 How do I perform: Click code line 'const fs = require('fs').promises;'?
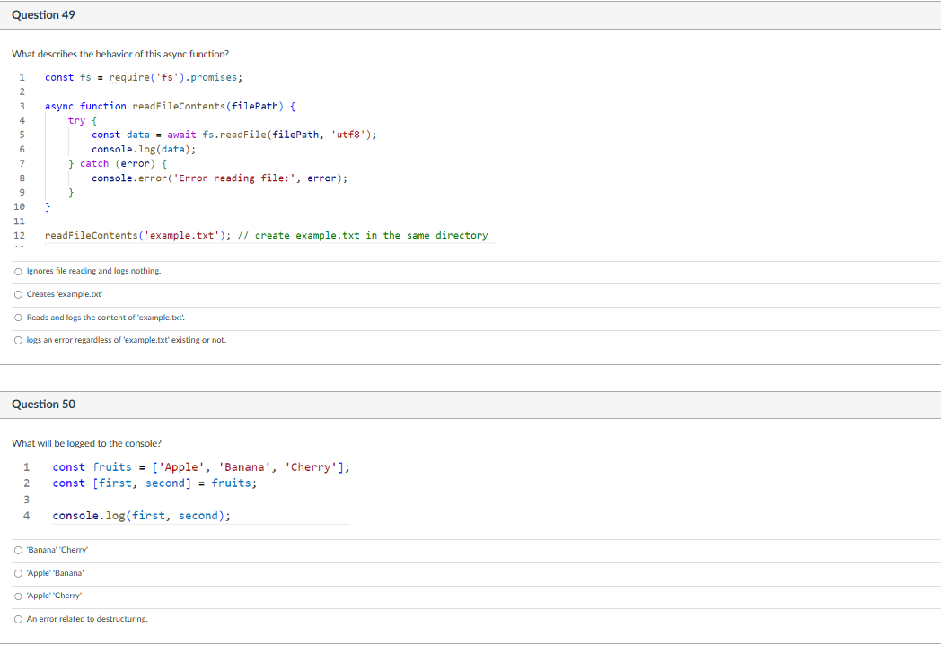click(144, 77)
